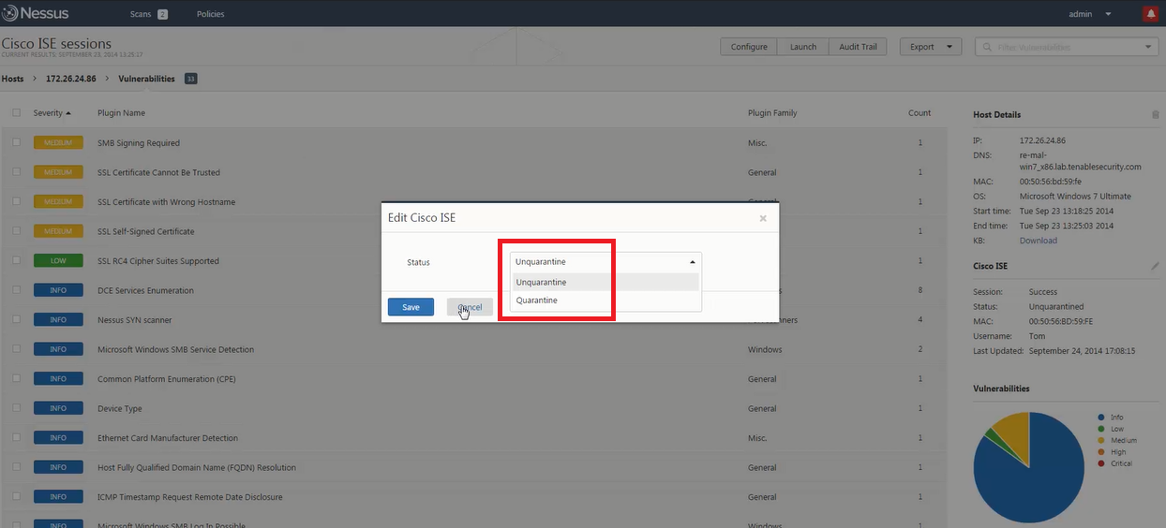This screenshot has width=1166, height=528.
Task: Go to the 172.26.24.86 breadcrumb
Action: pyautogui.click(x=71, y=79)
